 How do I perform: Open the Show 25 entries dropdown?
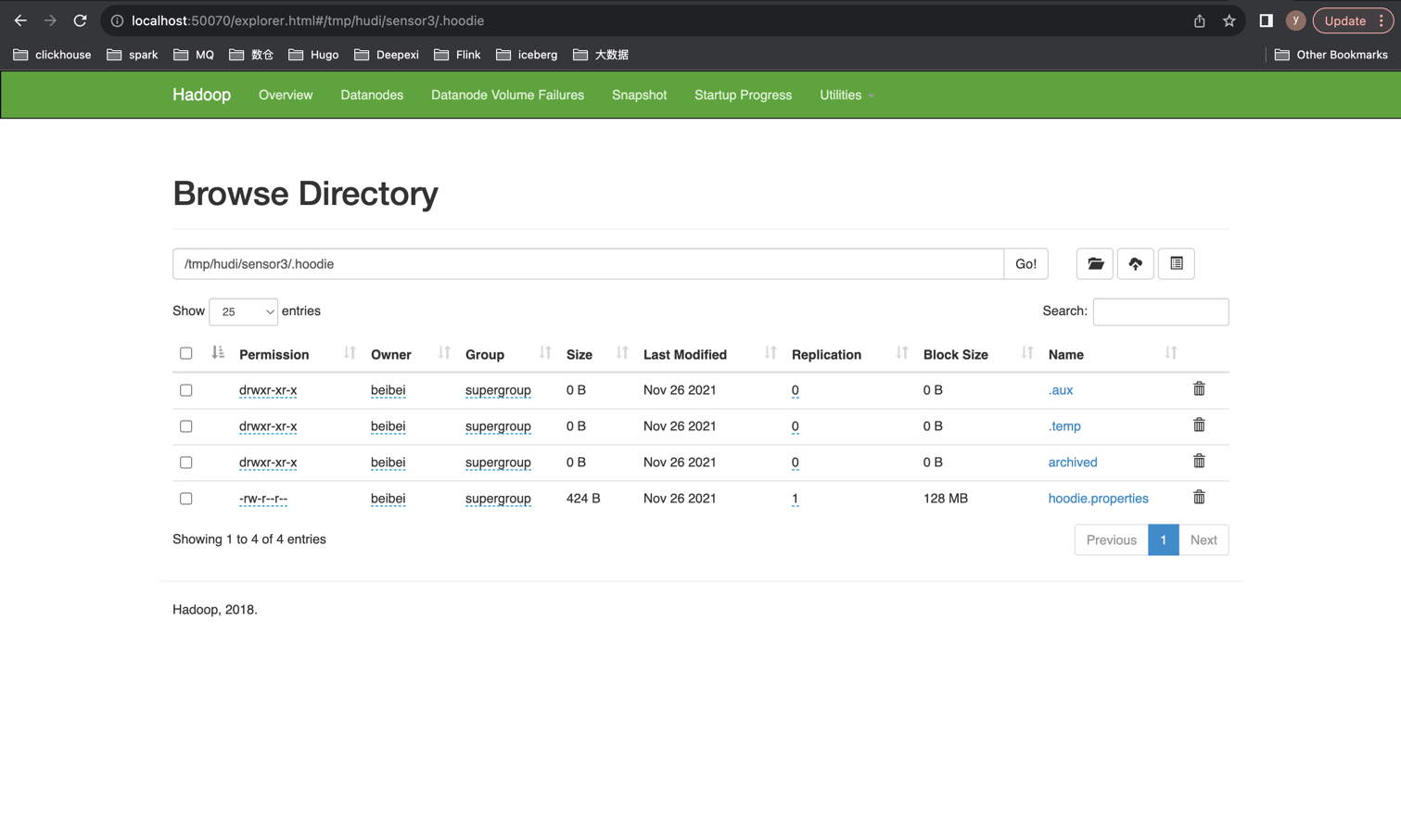[x=244, y=311]
